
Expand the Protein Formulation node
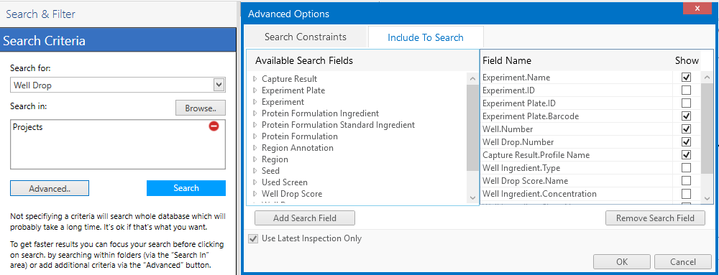click(x=255, y=136)
